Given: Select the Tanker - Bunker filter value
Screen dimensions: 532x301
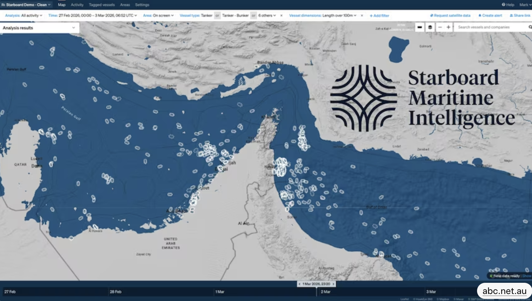Looking at the screenshot, I should click(x=235, y=15).
